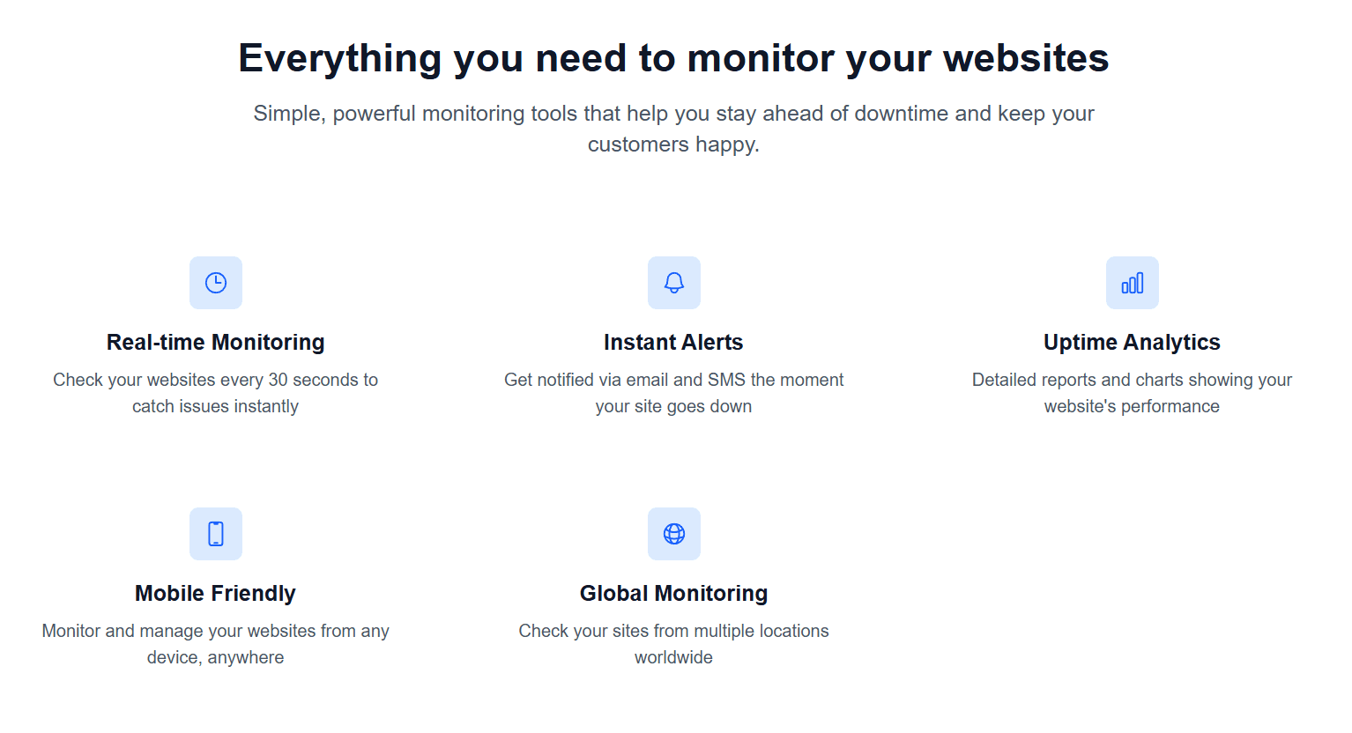Viewport: 1352px width, 733px height.
Task: Select the Global Monitoring heading
Action: (x=674, y=593)
